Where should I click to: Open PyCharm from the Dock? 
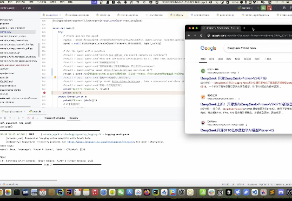(x=156, y=192)
